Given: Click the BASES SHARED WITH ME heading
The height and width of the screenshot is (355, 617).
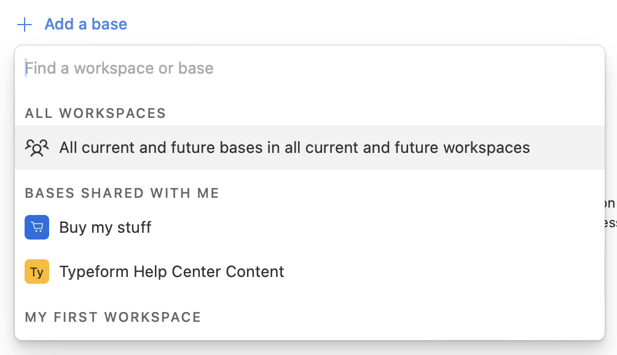Looking at the screenshot, I should 122,193.
